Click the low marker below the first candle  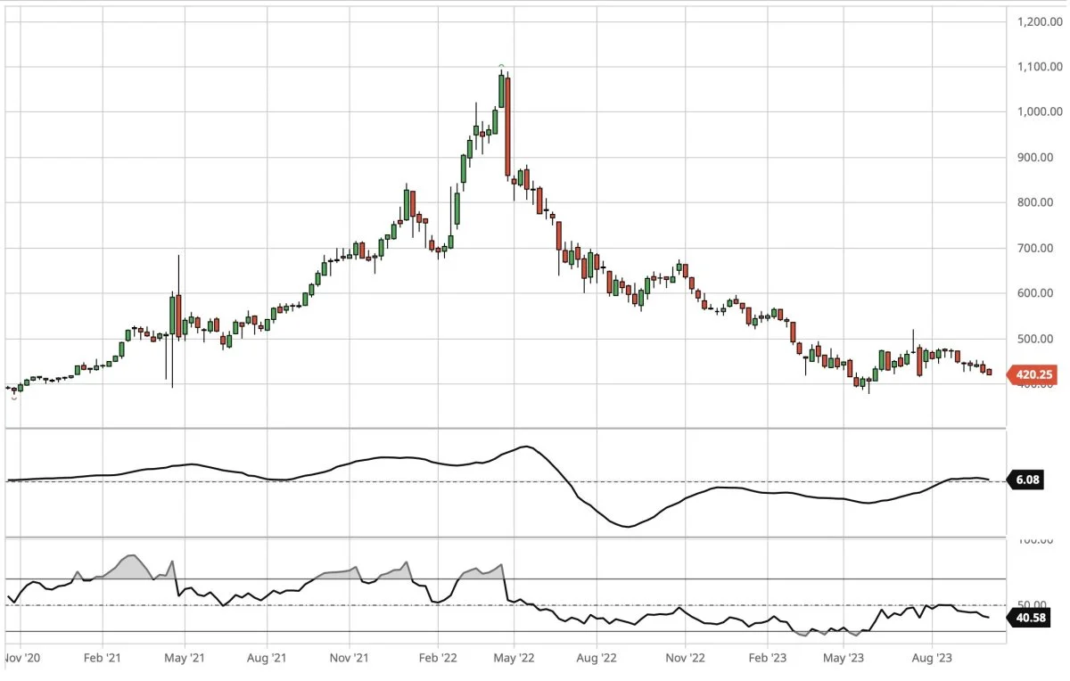pyautogui.click(x=13, y=397)
